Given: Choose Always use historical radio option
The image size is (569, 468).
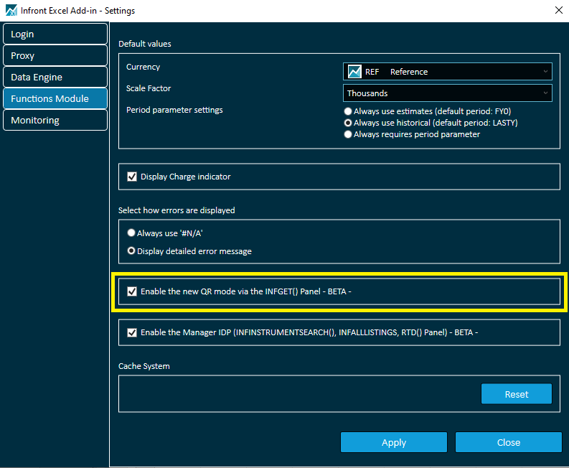Looking at the screenshot, I should (x=349, y=123).
